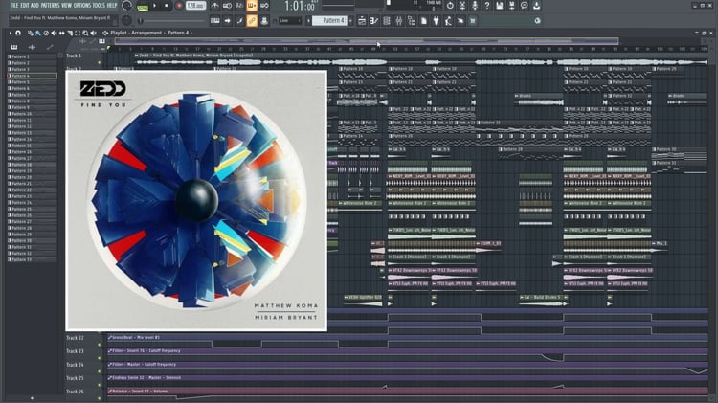Click the question mark help icon

tap(487, 6)
